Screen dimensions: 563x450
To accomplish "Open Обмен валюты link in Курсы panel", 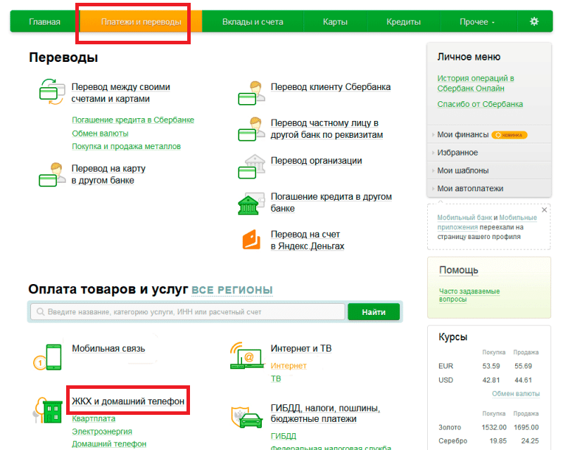I will click(x=516, y=394).
